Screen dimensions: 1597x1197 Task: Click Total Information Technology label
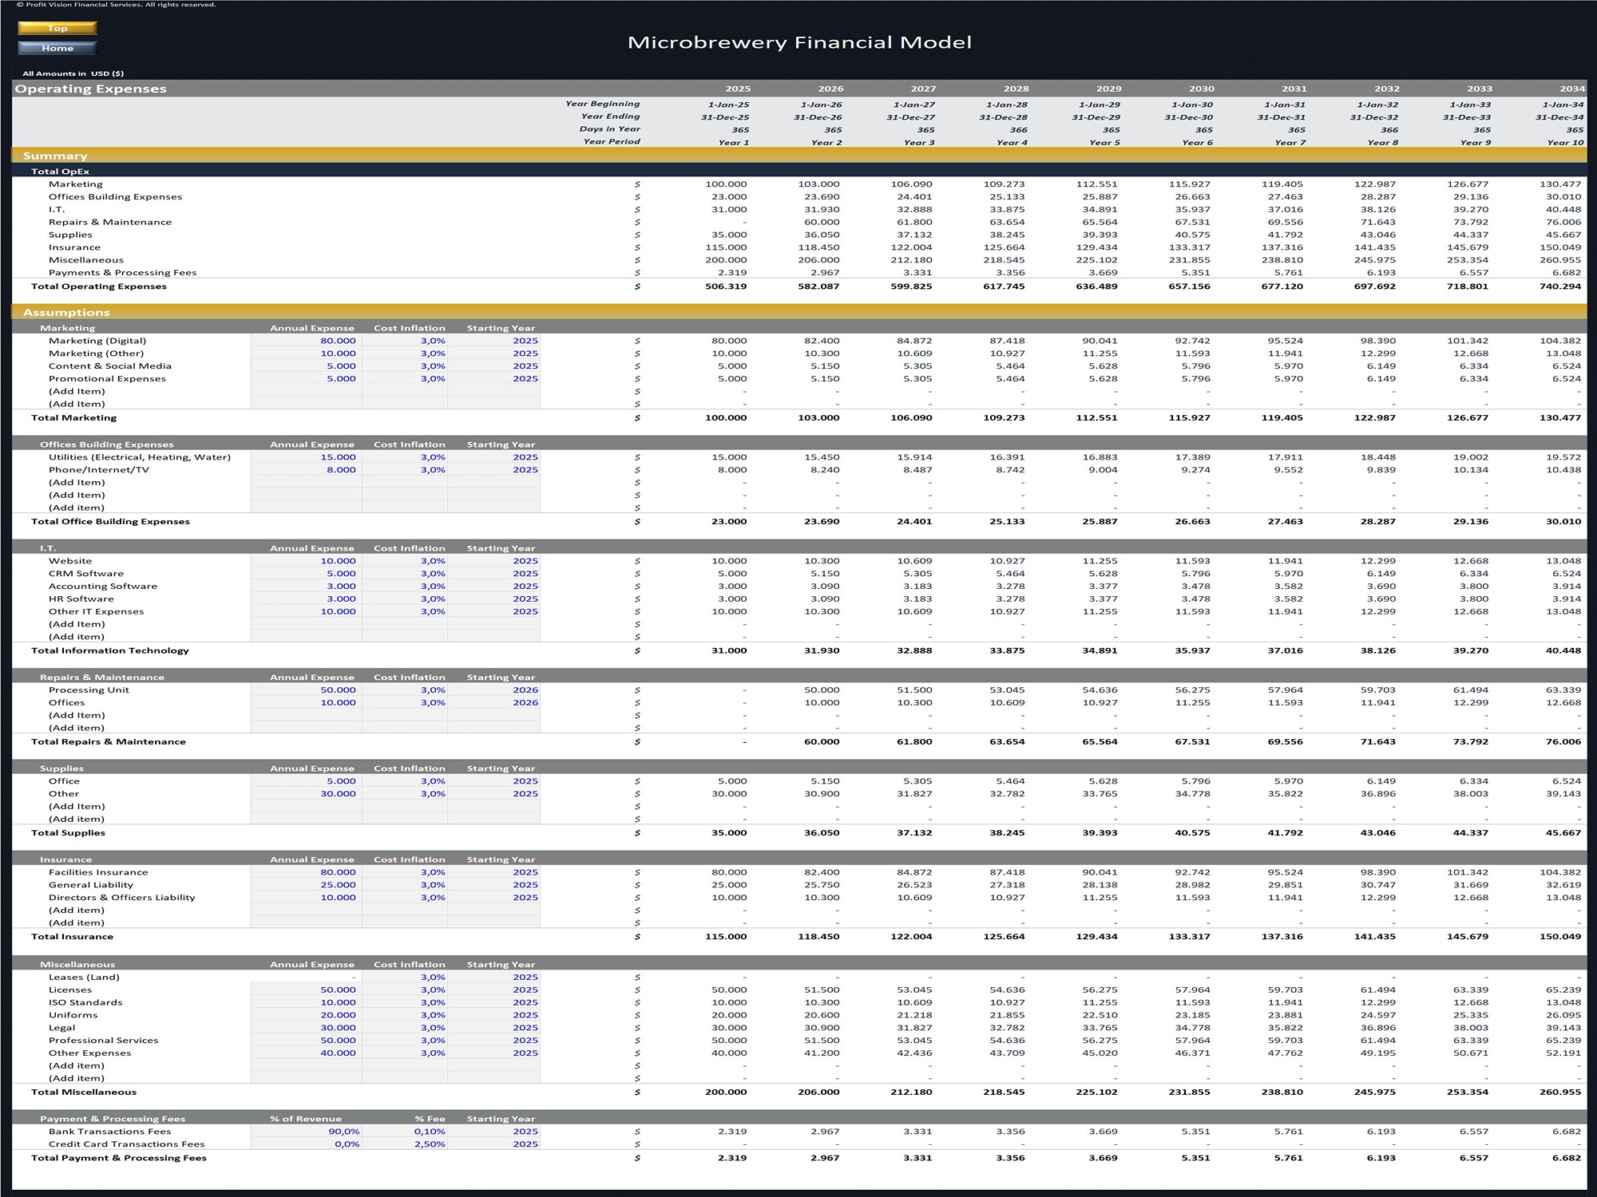coord(110,651)
